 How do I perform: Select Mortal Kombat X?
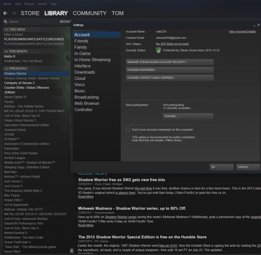[x=16, y=233]
